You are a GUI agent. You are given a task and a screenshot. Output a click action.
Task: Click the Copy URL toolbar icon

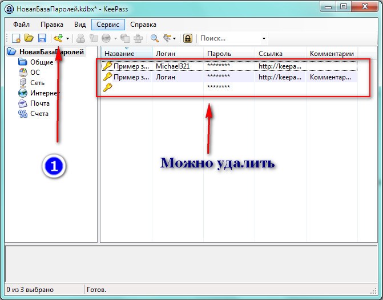(126, 38)
